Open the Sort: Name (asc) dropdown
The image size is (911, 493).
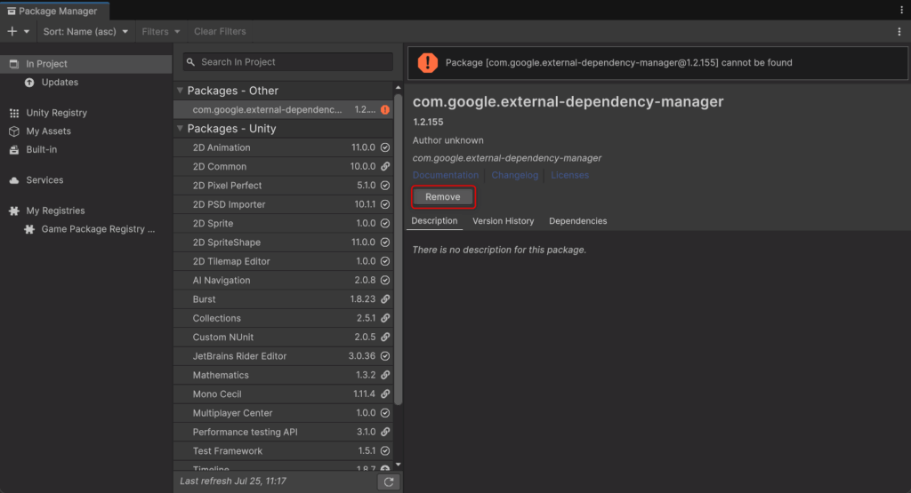[85, 31]
